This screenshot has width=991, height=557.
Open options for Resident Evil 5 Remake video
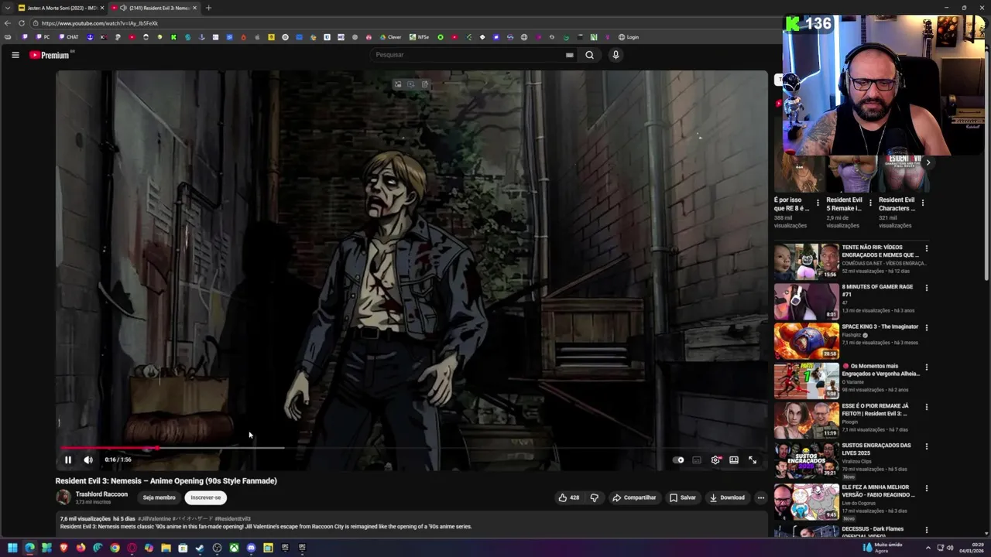[x=870, y=203]
